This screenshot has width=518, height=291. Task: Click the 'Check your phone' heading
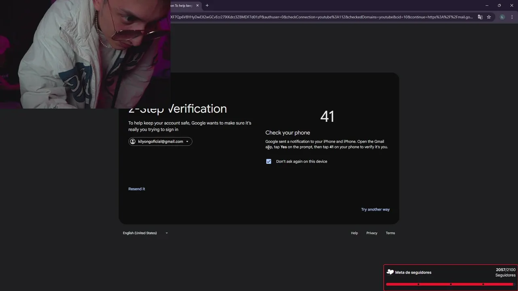pyautogui.click(x=288, y=133)
